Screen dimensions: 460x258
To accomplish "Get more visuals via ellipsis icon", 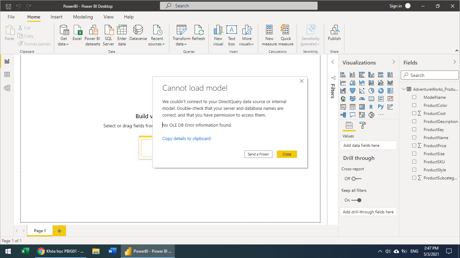I will (381, 115).
